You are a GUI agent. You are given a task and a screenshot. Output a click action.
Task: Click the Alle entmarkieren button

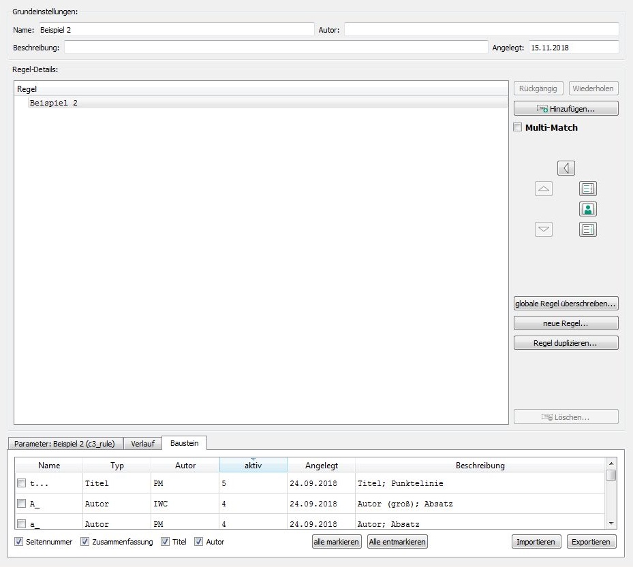click(x=397, y=542)
